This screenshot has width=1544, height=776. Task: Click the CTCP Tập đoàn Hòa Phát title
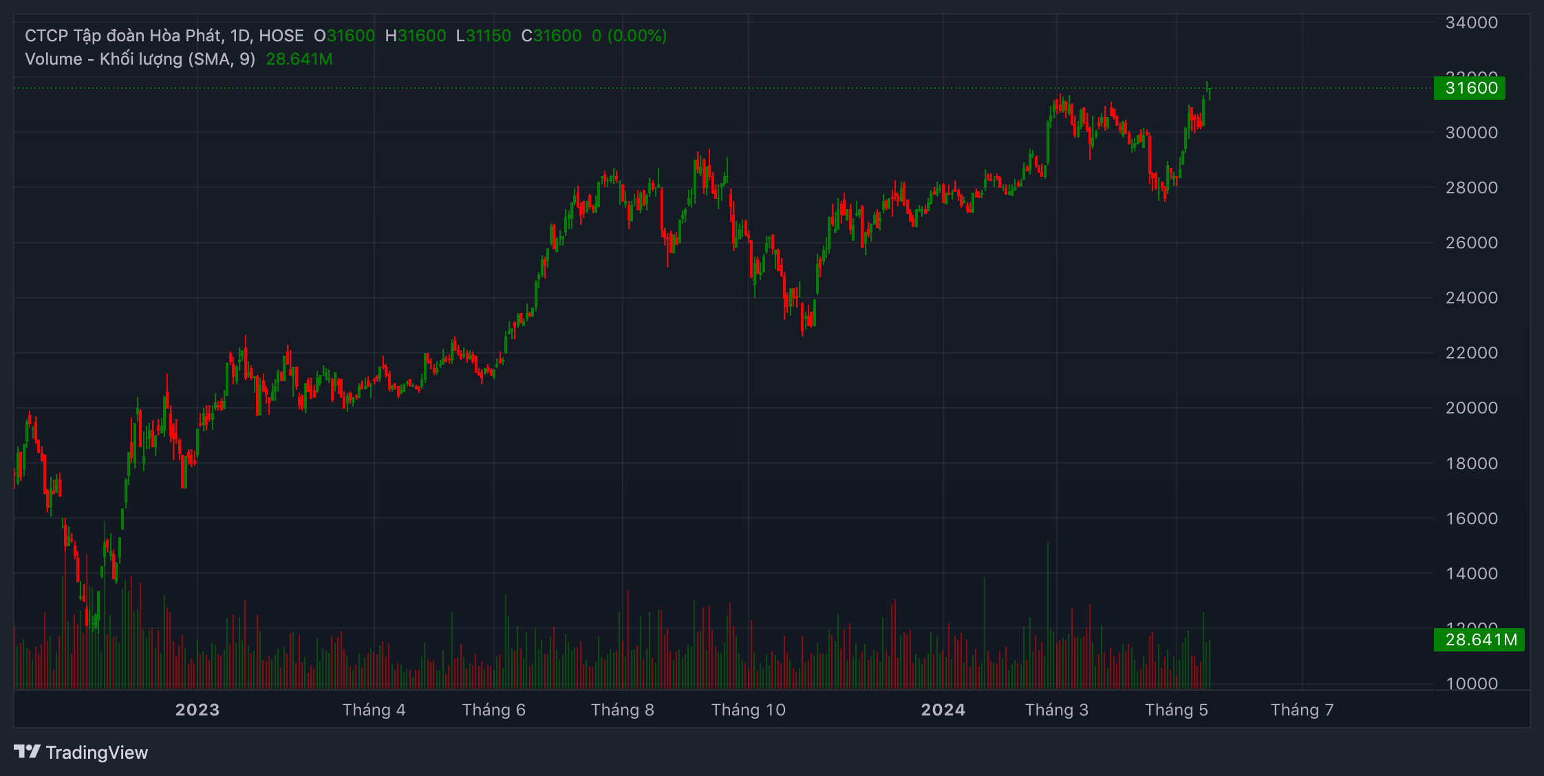pyautogui.click(x=124, y=36)
